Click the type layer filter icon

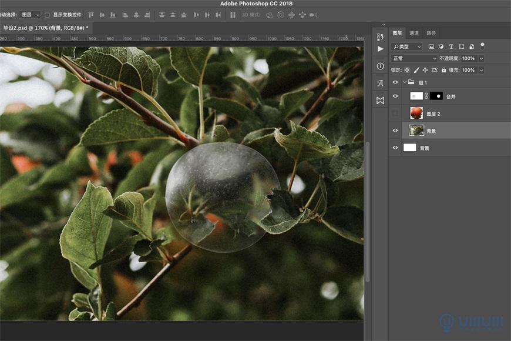click(x=451, y=46)
